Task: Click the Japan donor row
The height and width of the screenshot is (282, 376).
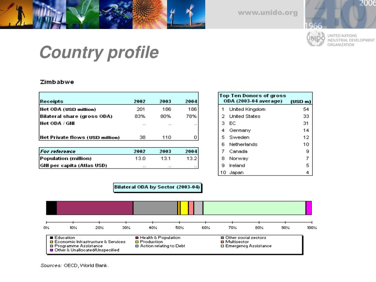Action: (x=265, y=173)
